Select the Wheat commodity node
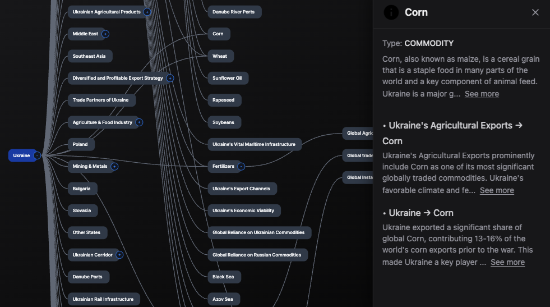 tap(220, 56)
